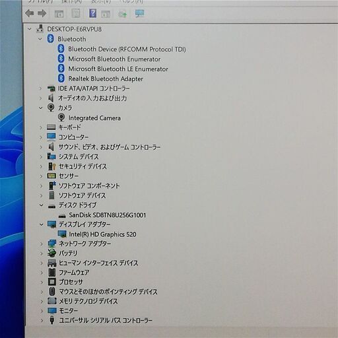This screenshot has width=338, height=338.
Task: Click the update driver toolbar icon
Action: click(x=123, y=15)
